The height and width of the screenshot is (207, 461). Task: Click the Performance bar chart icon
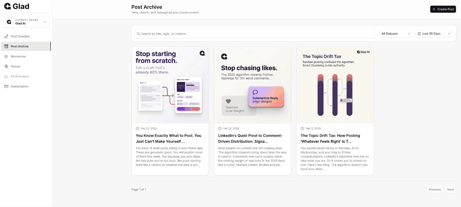pyautogui.click(x=6, y=76)
